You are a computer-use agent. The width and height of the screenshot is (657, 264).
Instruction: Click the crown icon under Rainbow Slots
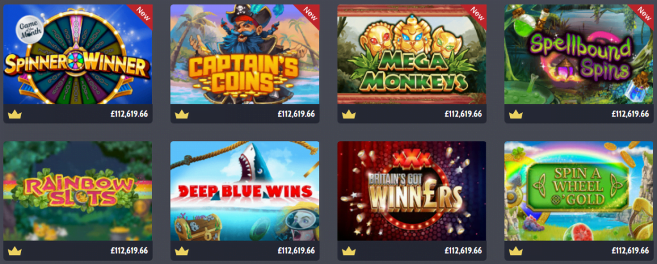[x=15, y=251]
